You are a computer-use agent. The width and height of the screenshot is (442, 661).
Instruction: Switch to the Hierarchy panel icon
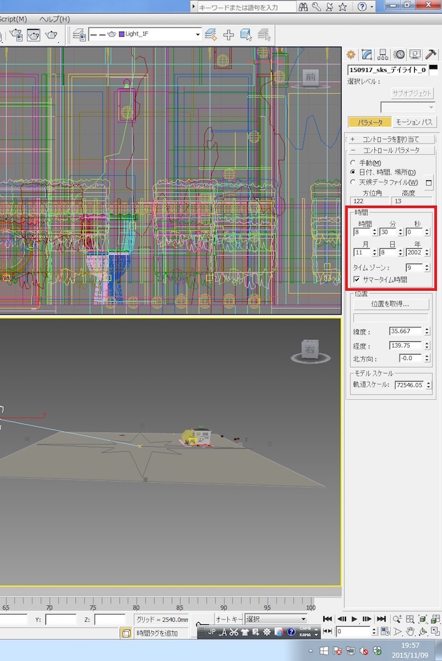383,54
